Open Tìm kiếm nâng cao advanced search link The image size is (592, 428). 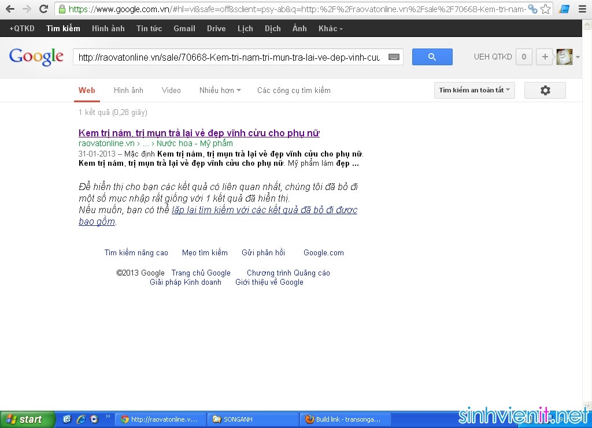pos(136,252)
